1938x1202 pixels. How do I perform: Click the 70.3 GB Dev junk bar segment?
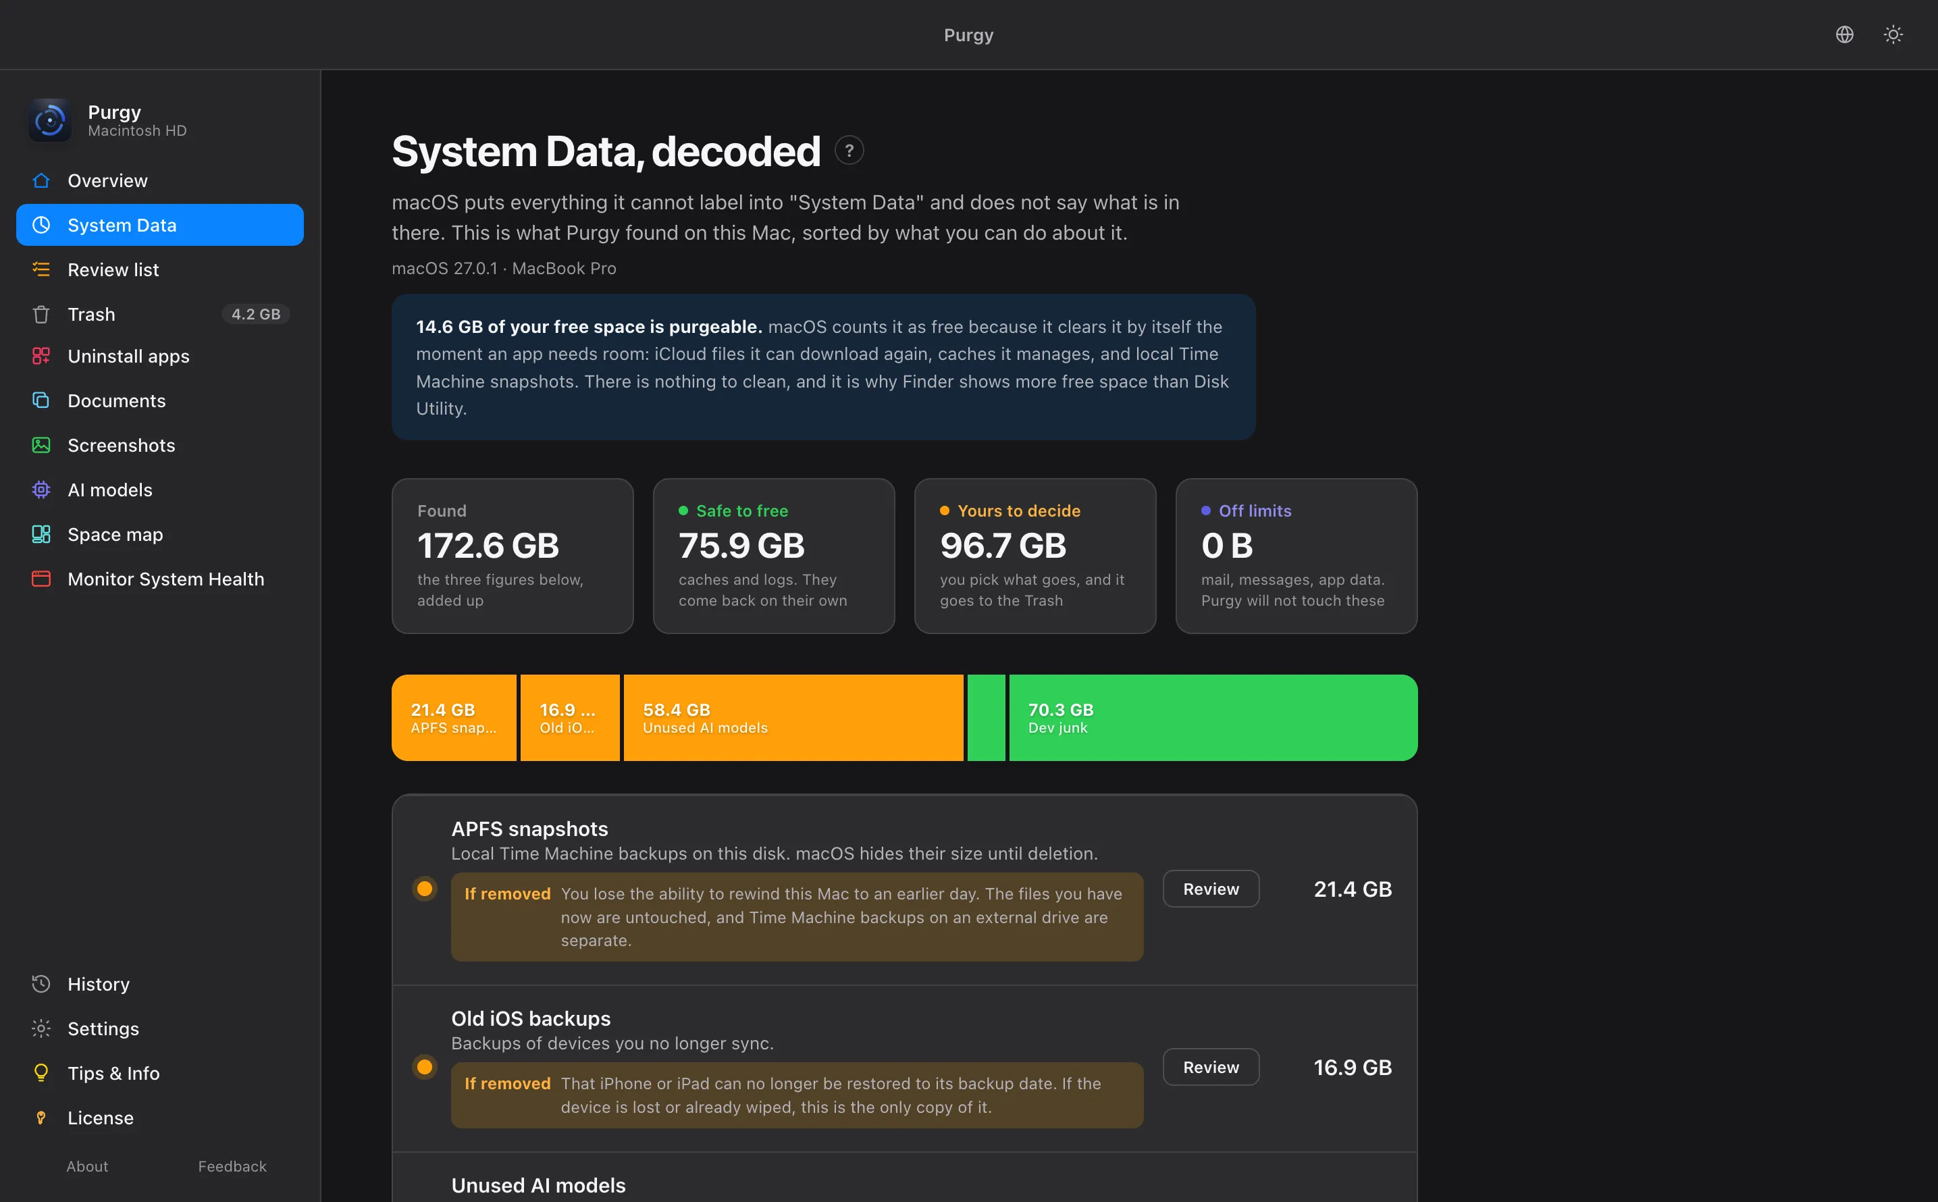(1213, 718)
